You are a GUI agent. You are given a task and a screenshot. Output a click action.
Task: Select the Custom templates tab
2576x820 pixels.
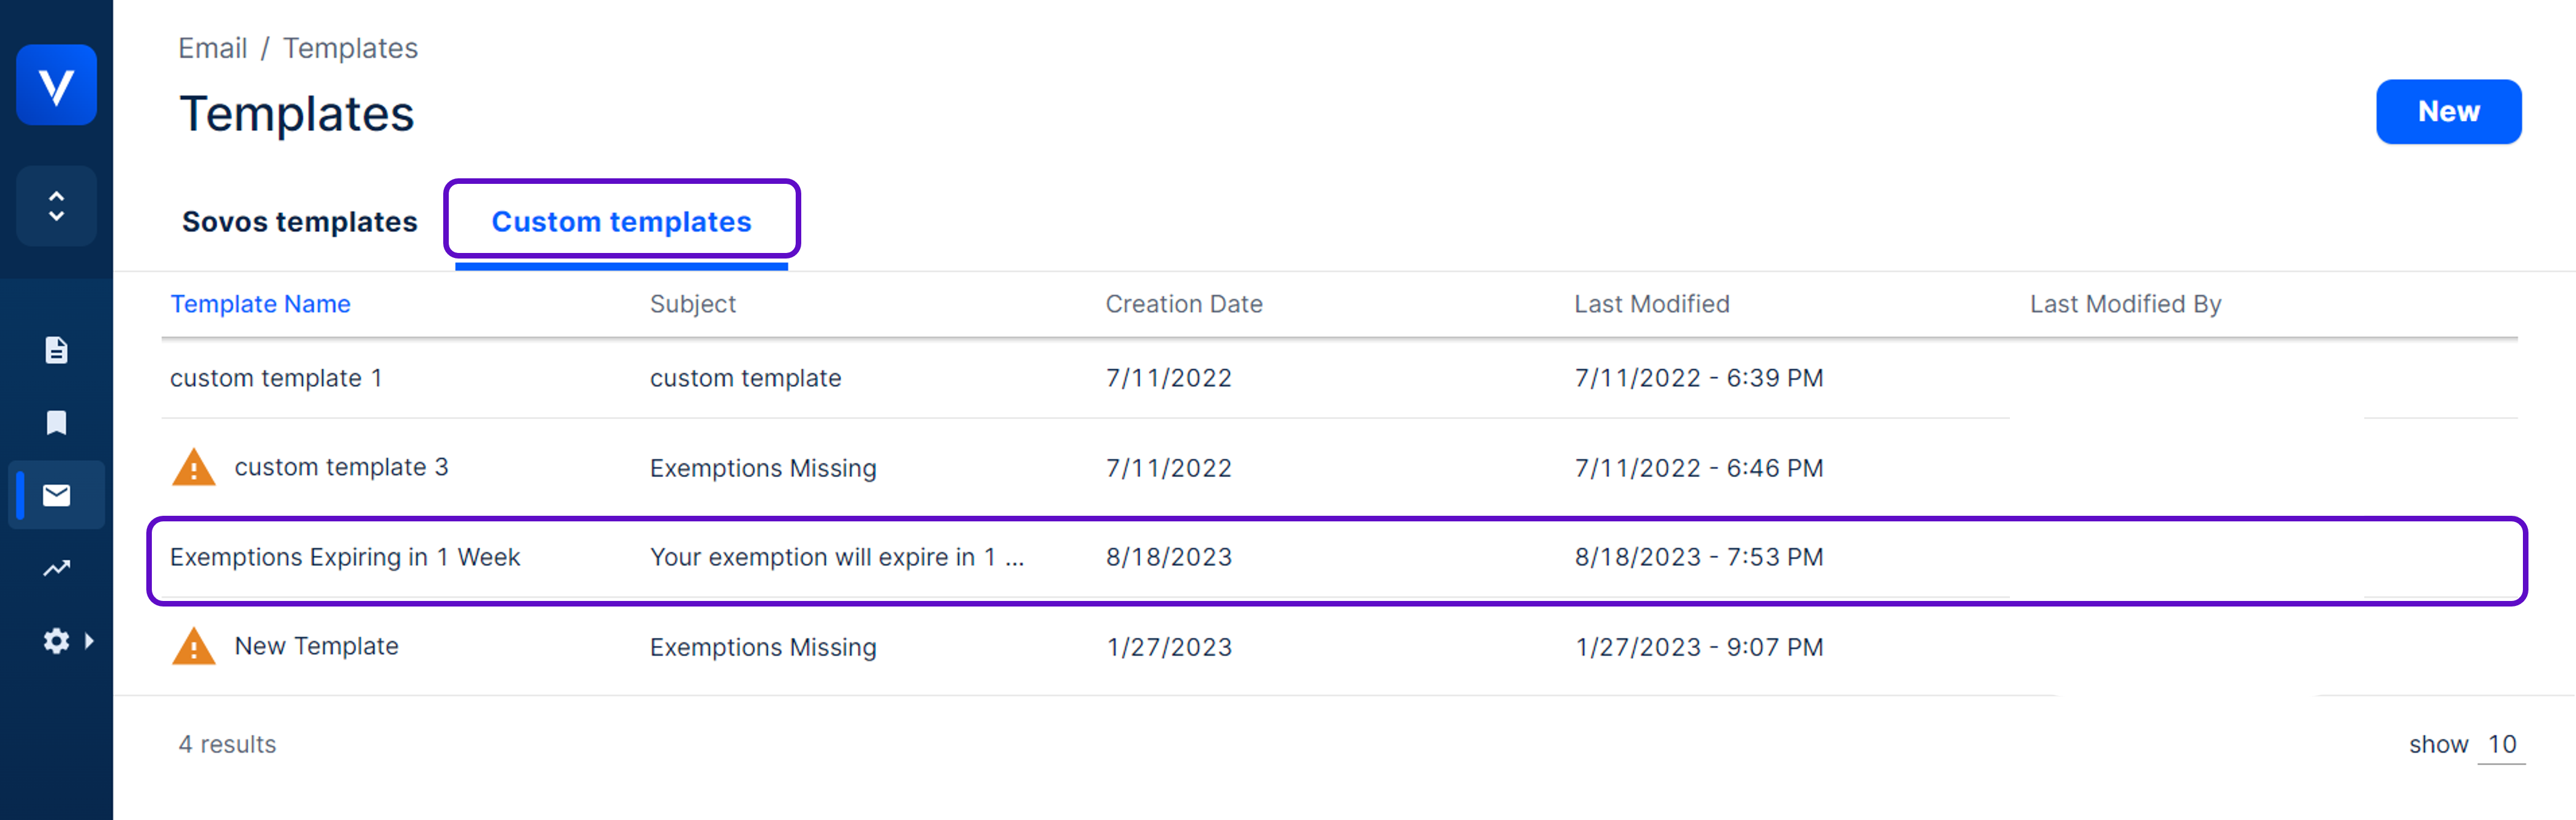[621, 221]
